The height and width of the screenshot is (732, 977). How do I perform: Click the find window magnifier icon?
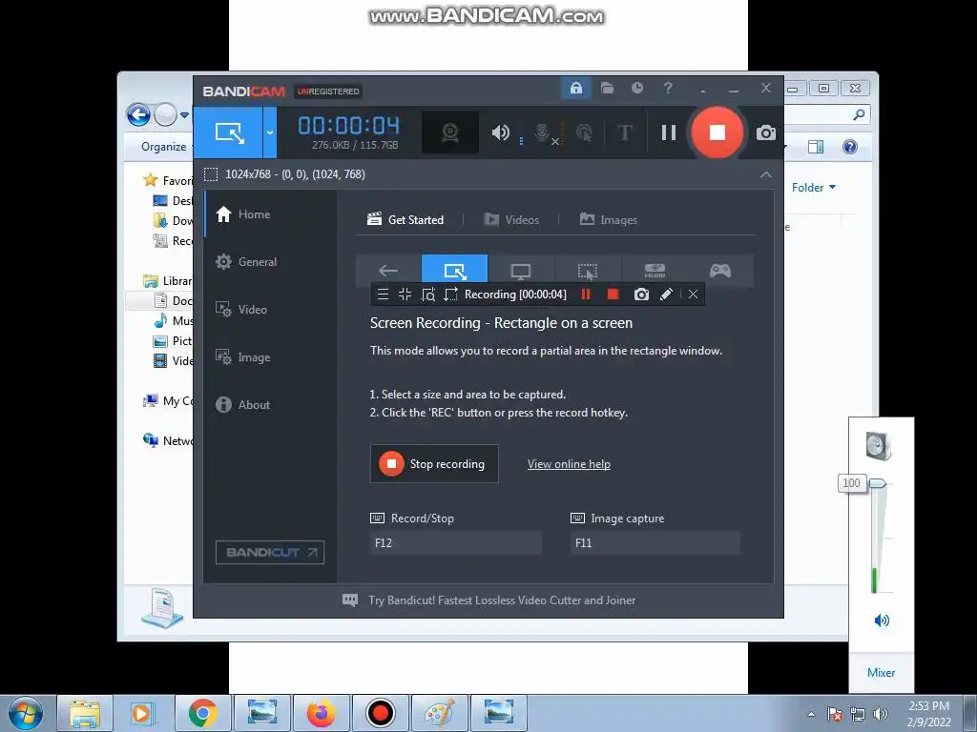428,295
